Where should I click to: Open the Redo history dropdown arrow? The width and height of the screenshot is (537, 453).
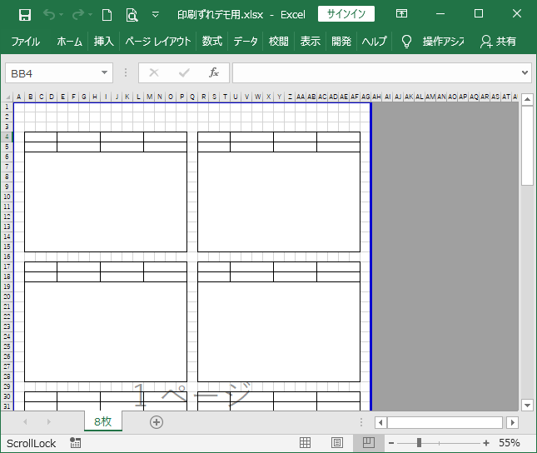[91, 15]
